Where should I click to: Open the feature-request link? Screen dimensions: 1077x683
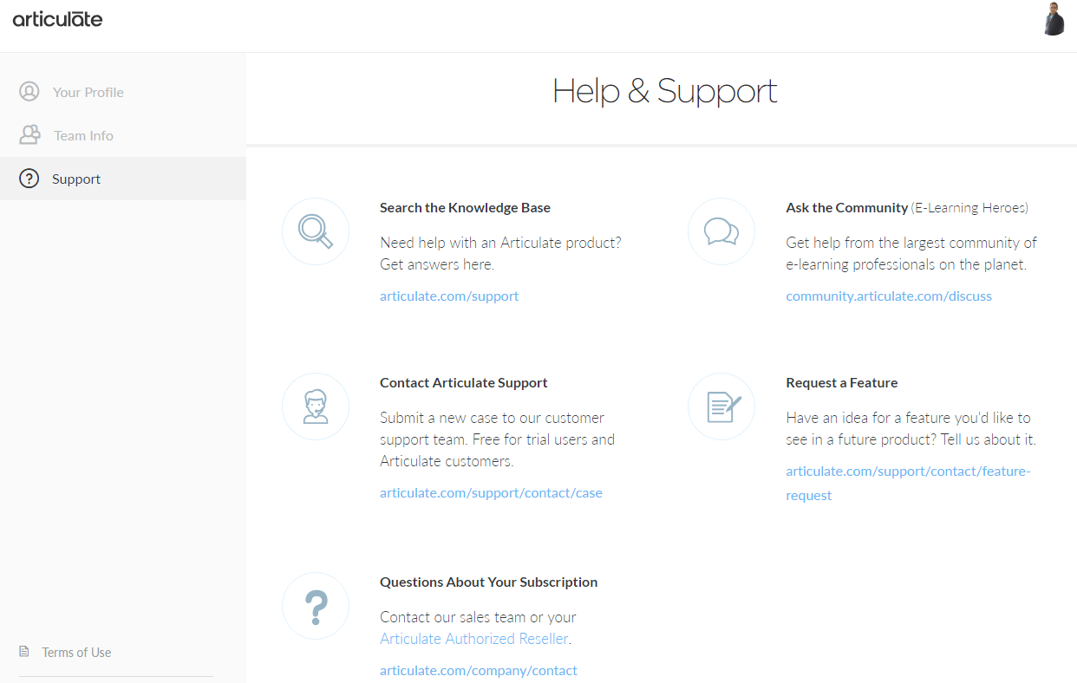pyautogui.click(x=908, y=484)
